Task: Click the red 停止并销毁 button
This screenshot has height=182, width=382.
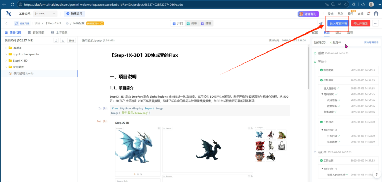Action: point(361,23)
